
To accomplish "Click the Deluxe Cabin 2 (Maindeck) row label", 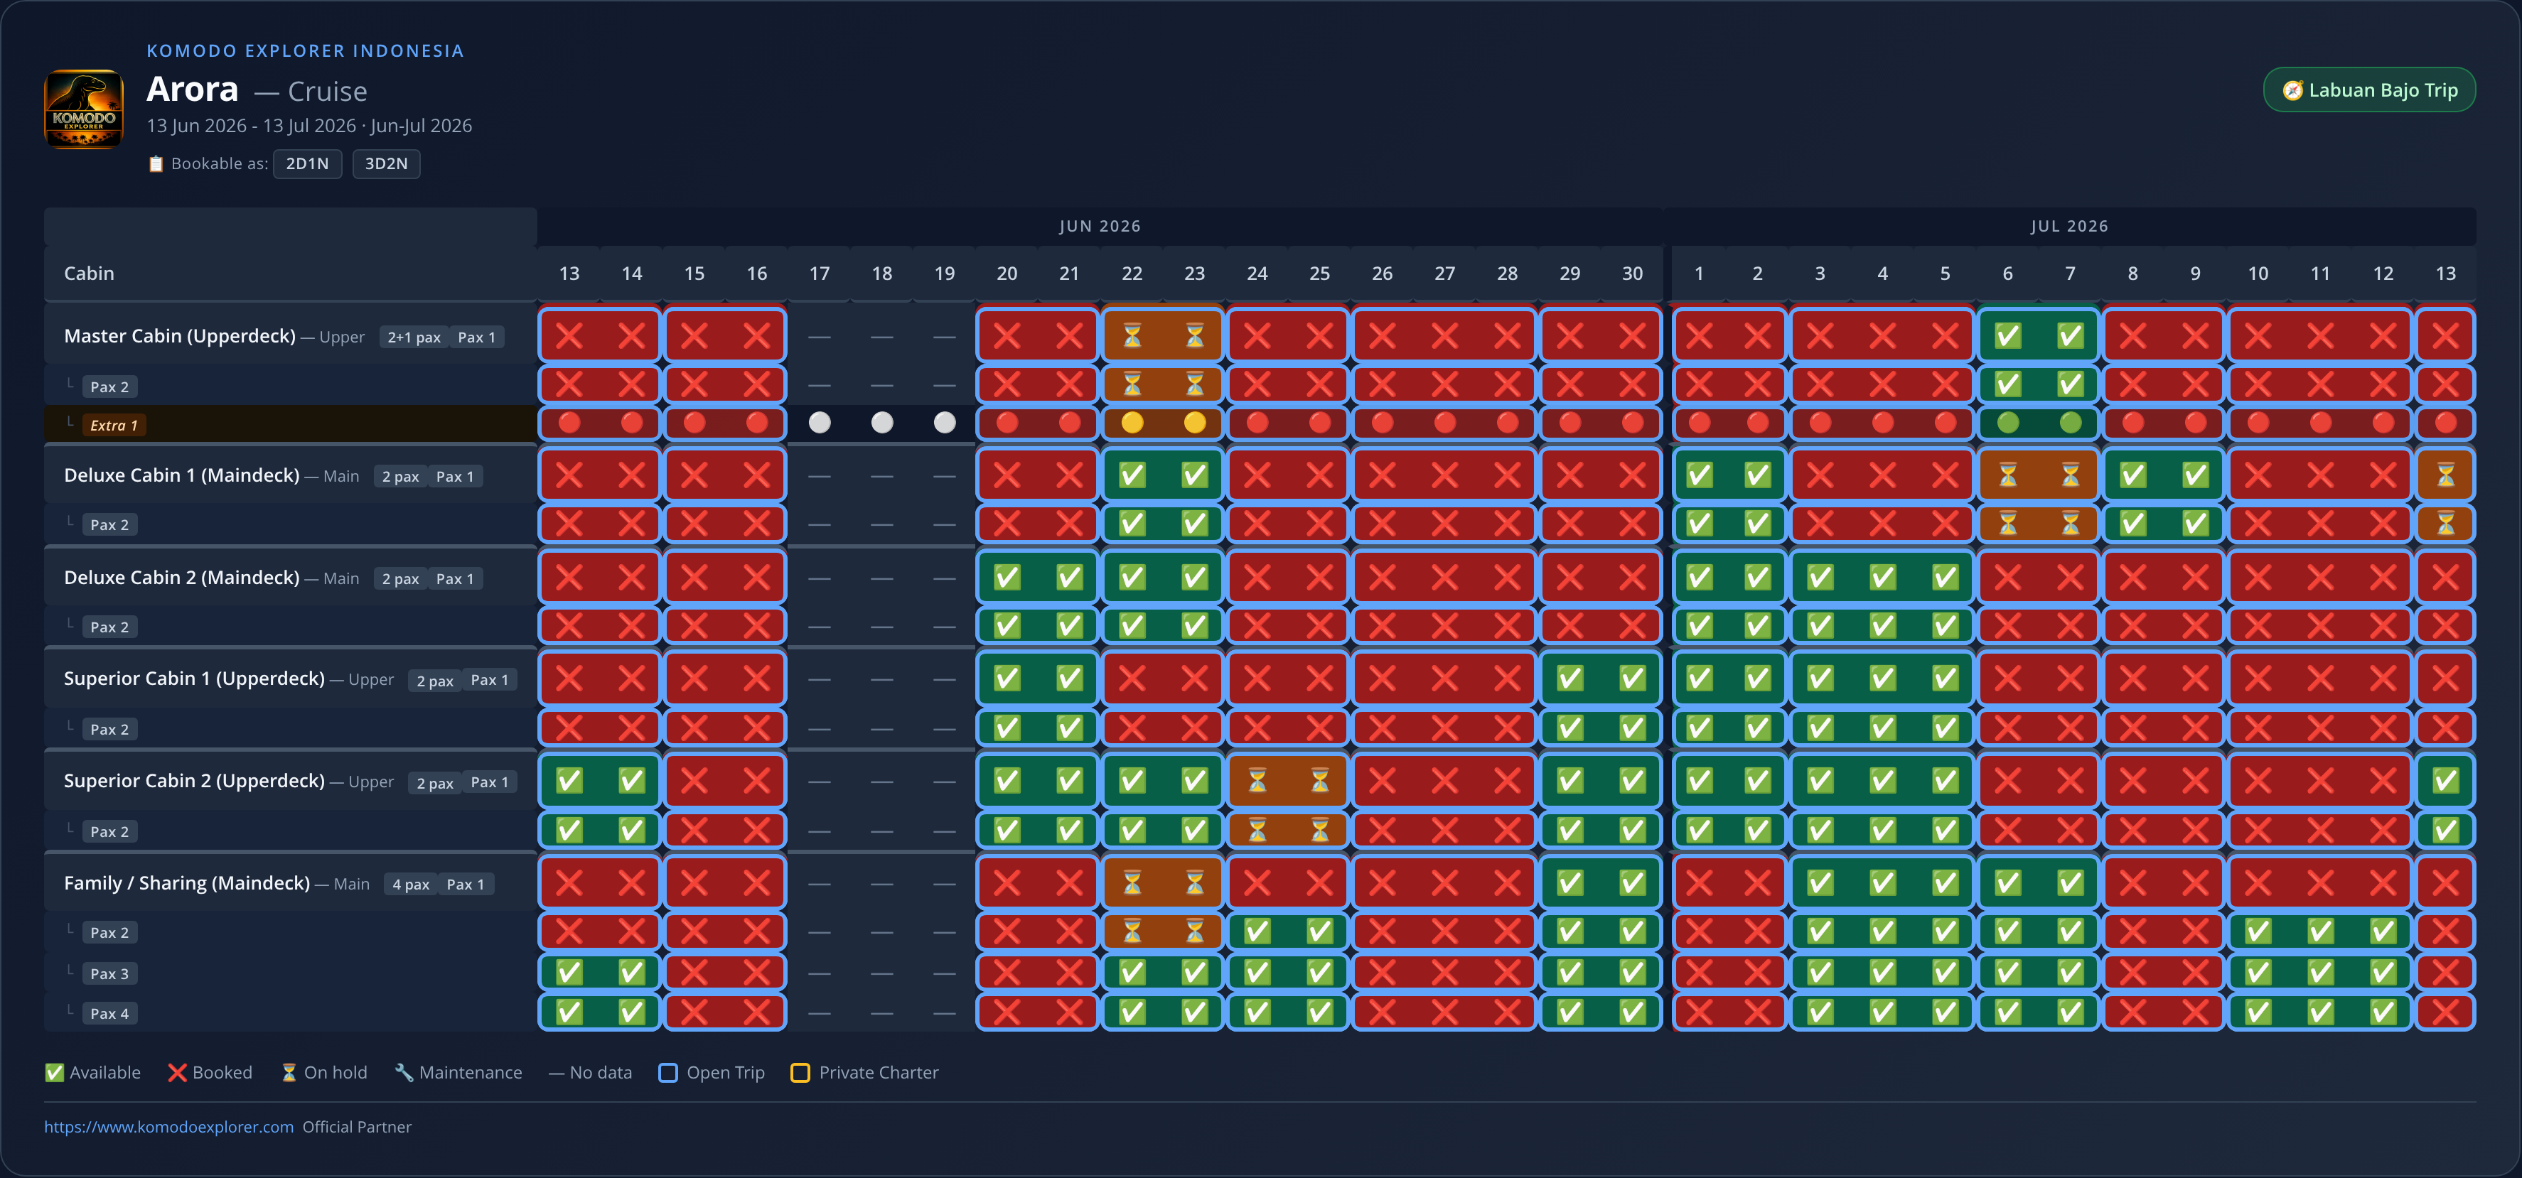I will tap(181, 577).
